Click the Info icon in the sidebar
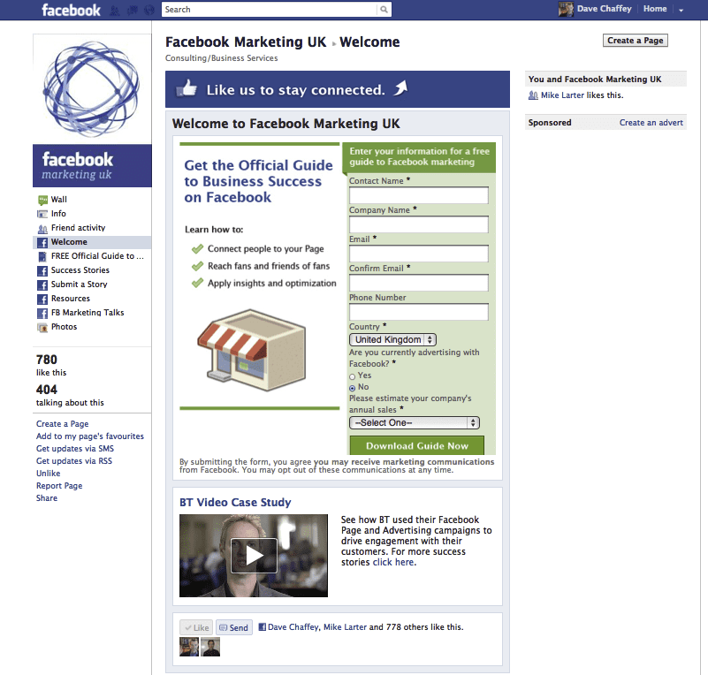This screenshot has height=675, width=708. [42, 214]
